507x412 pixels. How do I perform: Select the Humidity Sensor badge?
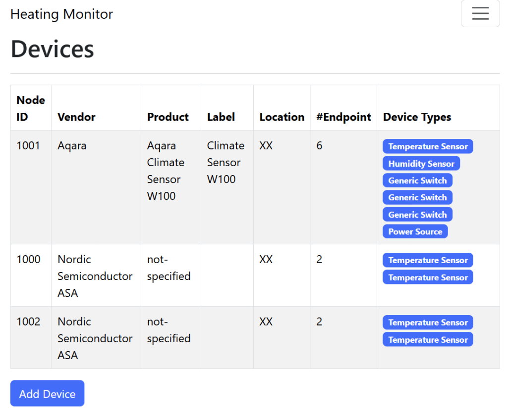[421, 163]
